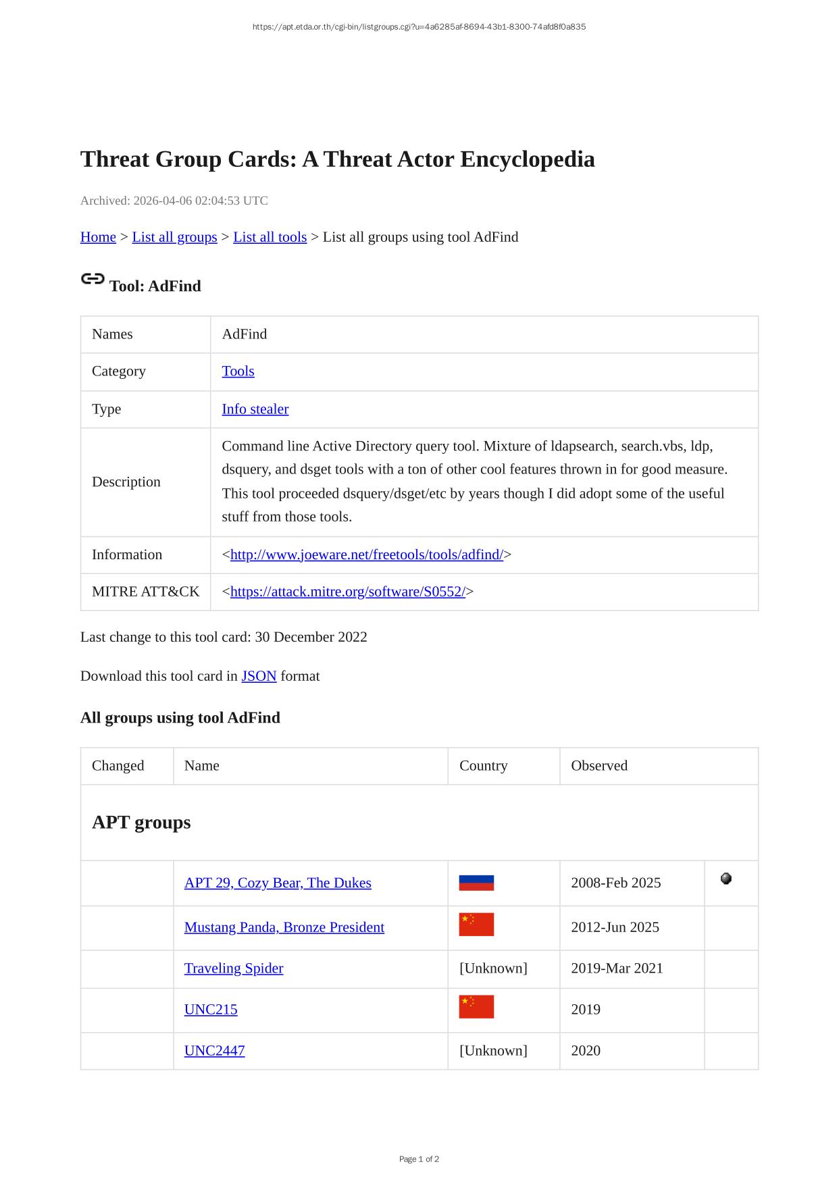839x1186 pixels.
Task: Click the Chinese flag in UNC215 row
Action: point(476,1006)
